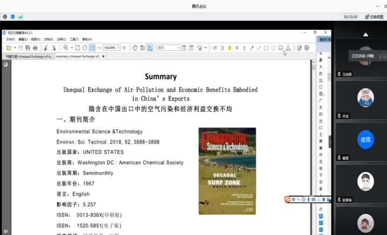Open the 工具(T) menu
Screen dimensions: 387x235
[74, 39]
